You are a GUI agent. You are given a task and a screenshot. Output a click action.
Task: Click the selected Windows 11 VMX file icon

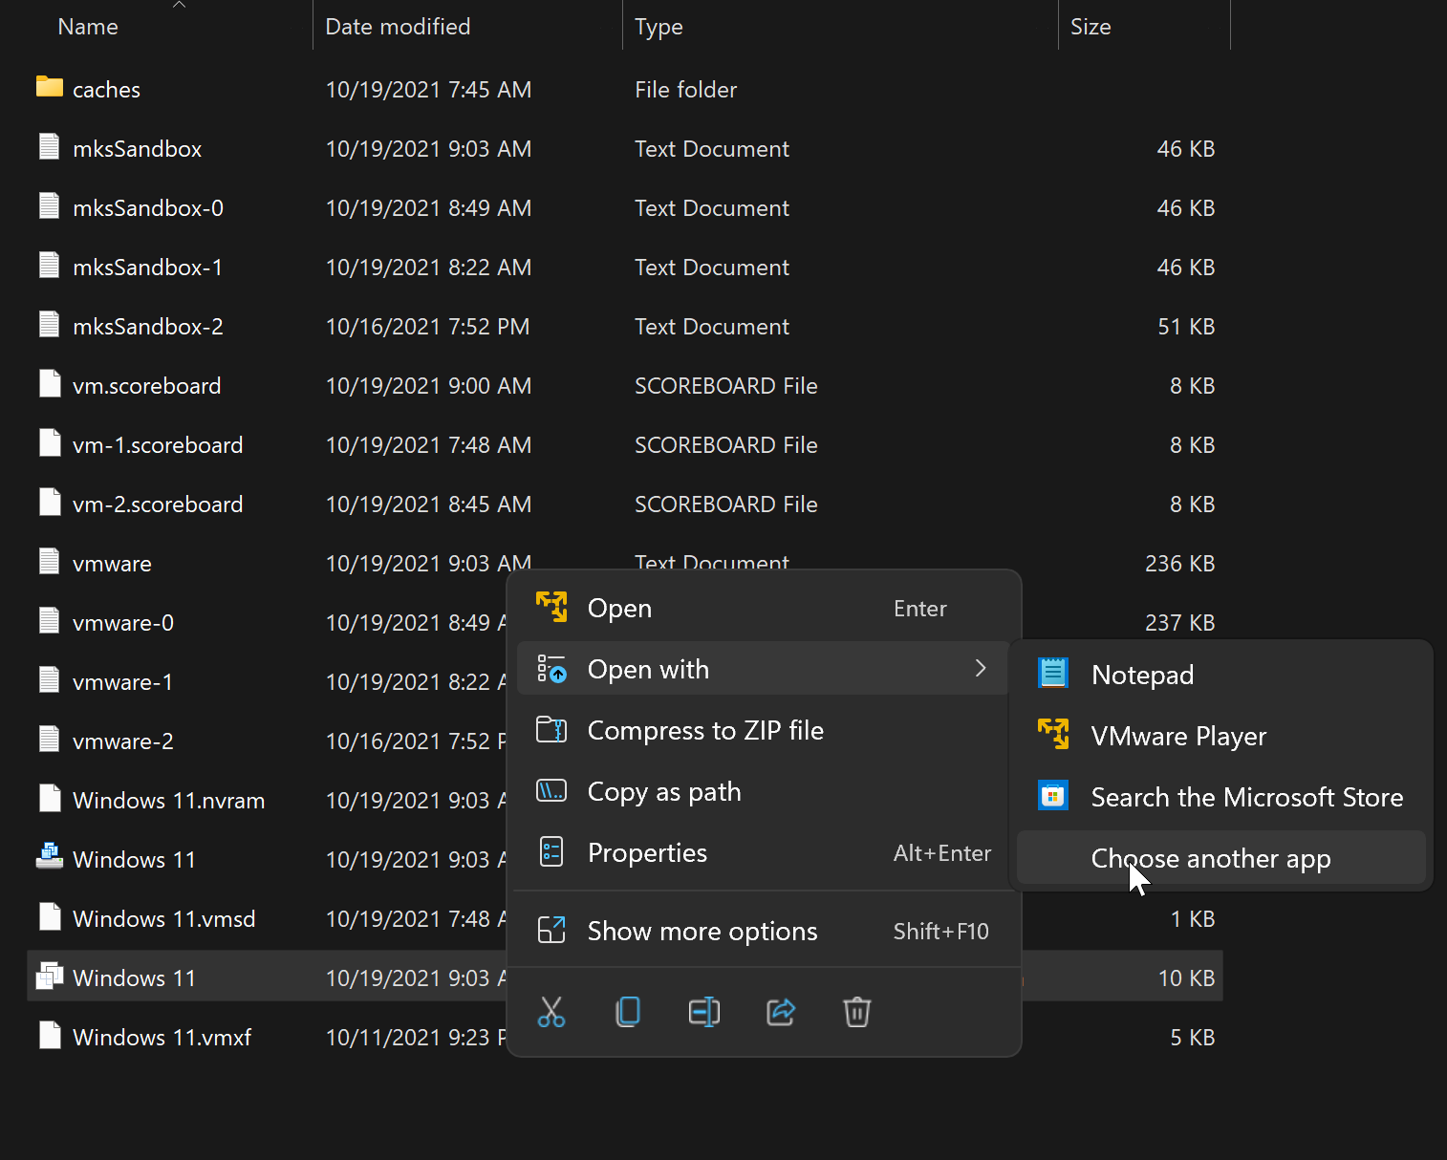coord(50,976)
